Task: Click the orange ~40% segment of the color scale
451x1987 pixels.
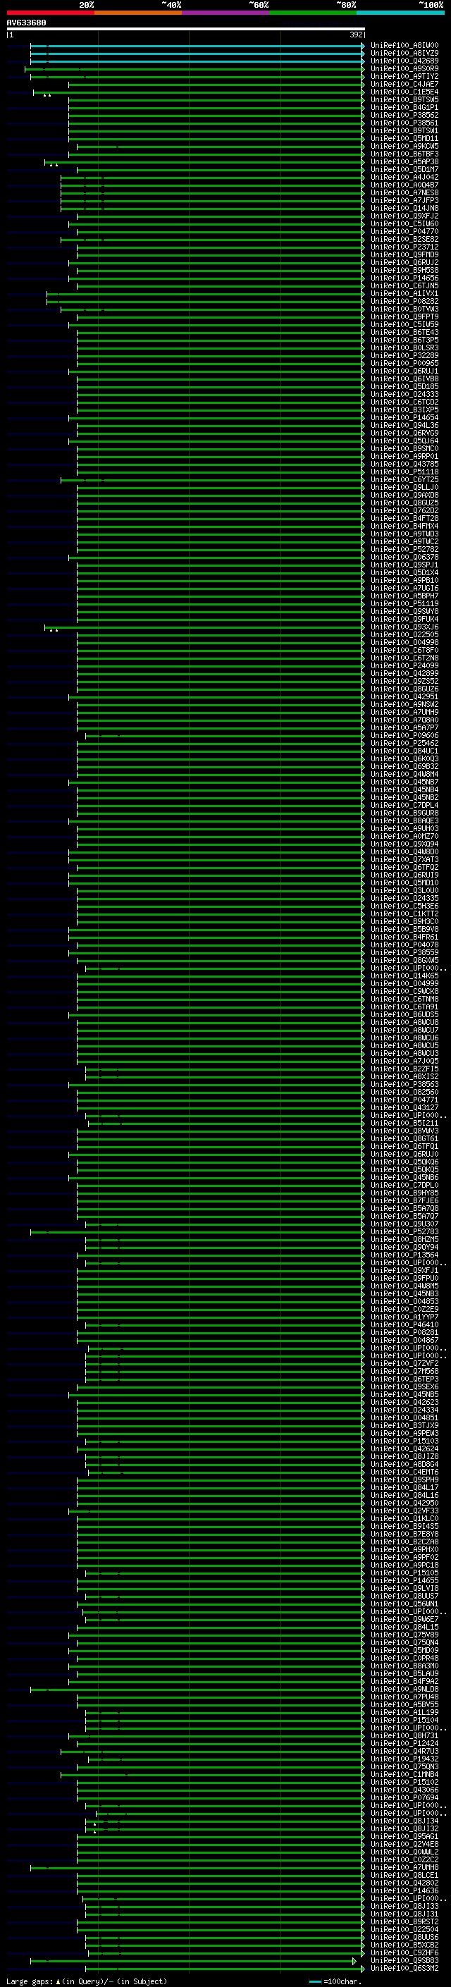Action: click(138, 13)
